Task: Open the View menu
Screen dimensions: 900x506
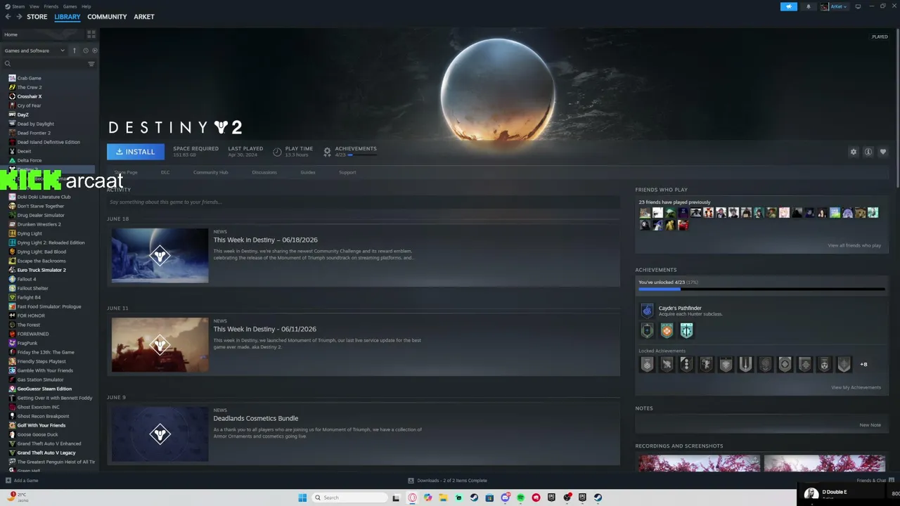Action: tap(34, 6)
